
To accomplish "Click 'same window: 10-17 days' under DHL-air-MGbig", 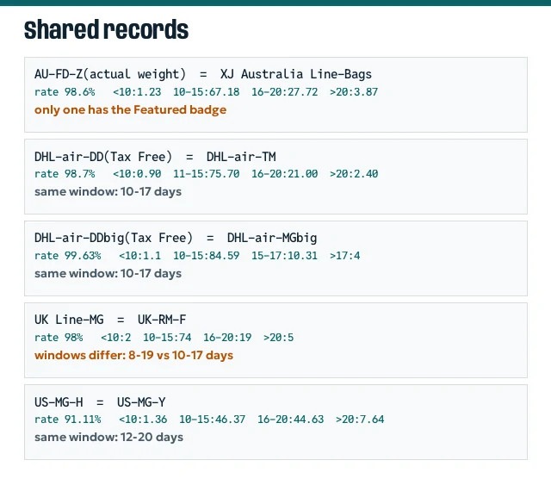I will click(108, 274).
